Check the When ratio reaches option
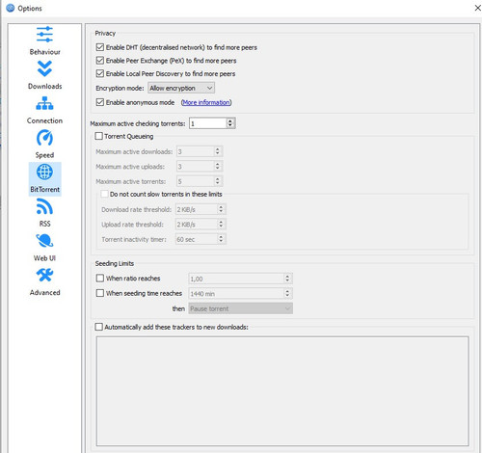This screenshot has width=482, height=453. pos(100,279)
